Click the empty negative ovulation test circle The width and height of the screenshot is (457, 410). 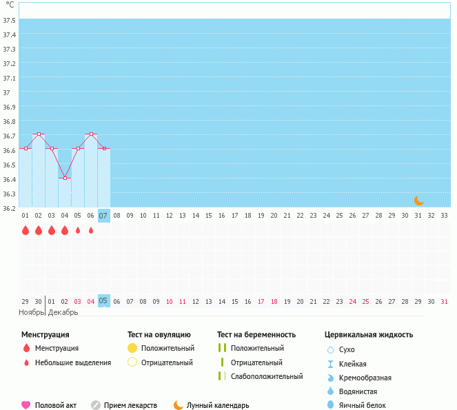pyautogui.click(x=132, y=362)
